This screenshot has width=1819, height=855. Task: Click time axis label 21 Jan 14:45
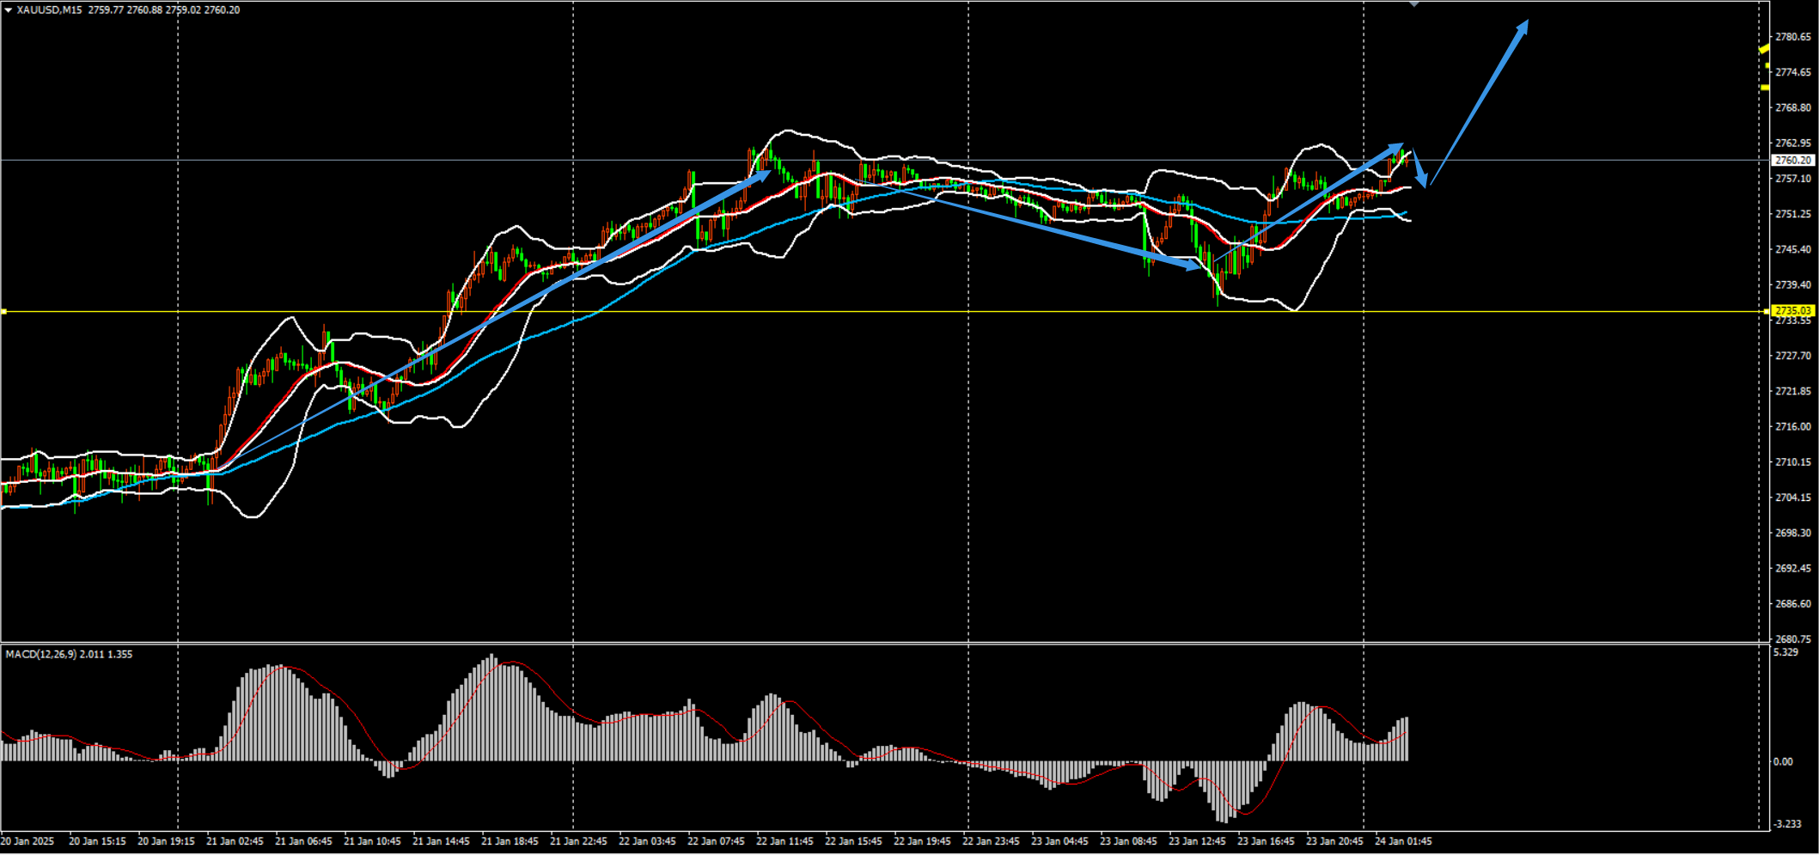coord(441,841)
